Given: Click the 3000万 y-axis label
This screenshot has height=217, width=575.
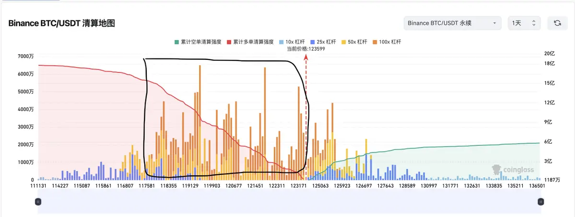Looking at the screenshot, I should [x=26, y=127].
